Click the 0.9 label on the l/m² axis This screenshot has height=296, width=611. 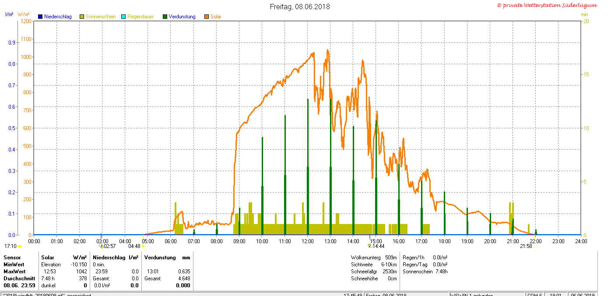pos(12,42)
